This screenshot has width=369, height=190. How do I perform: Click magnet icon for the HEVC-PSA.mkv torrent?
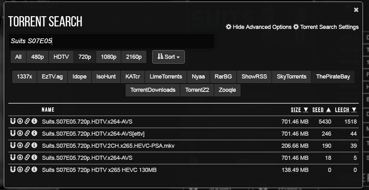point(13,146)
